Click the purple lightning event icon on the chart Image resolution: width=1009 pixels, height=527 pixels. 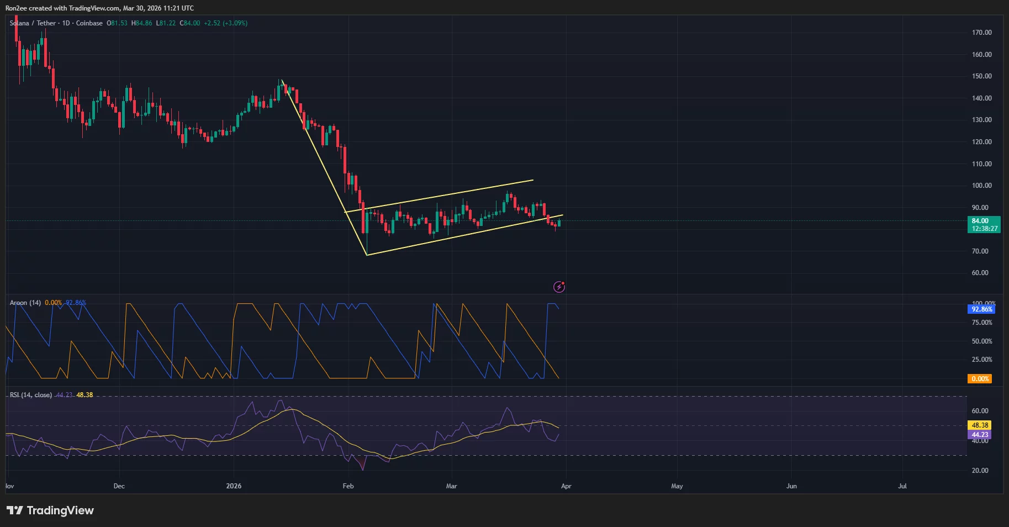[560, 286]
